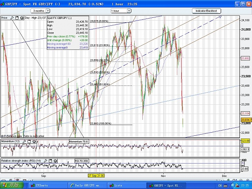Viewport: 252px width, 189px height.
Task: Click the Day : High 23,137 label
Action: [35, 18]
